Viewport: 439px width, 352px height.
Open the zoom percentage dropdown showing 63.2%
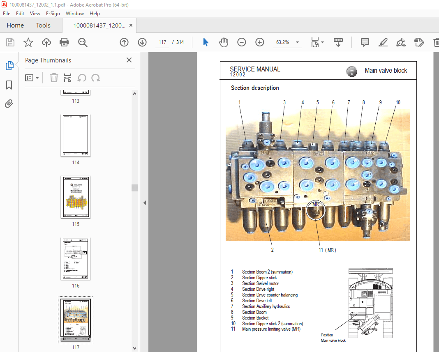click(287, 42)
